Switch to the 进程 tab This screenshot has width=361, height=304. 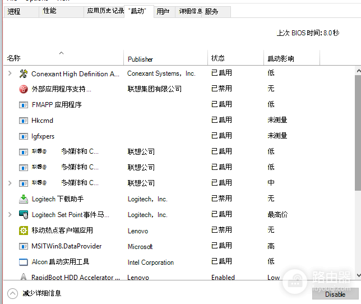coord(21,12)
